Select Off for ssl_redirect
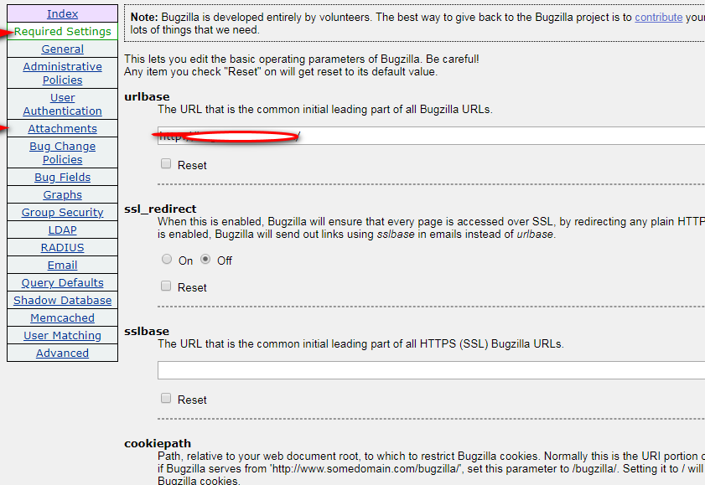 click(x=205, y=260)
